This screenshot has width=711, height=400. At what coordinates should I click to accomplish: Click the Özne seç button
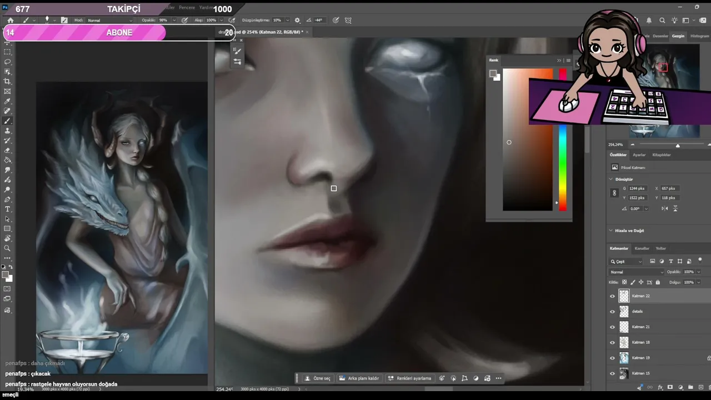tap(318, 378)
